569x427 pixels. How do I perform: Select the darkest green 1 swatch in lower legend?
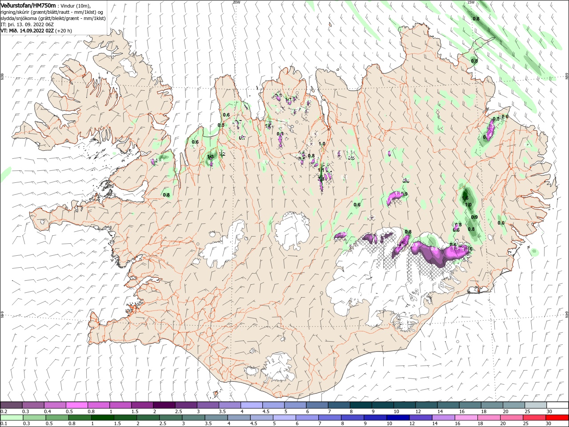coord(102,418)
